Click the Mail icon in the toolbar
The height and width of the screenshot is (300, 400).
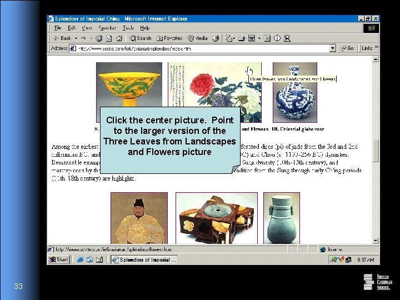(x=230, y=38)
